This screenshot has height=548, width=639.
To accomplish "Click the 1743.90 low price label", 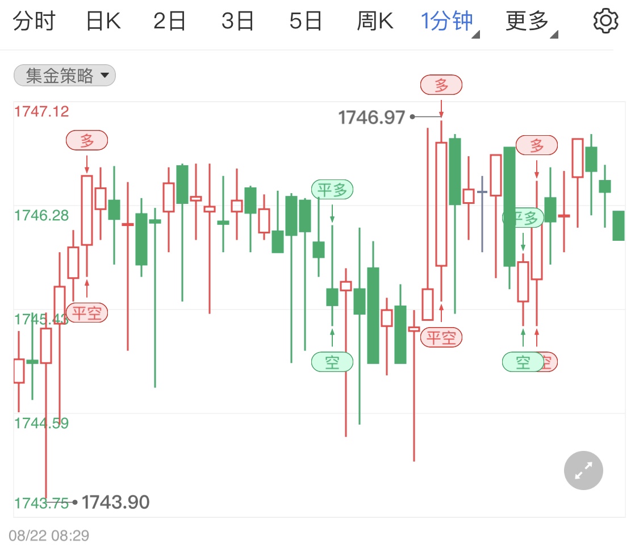I will click(x=116, y=502).
